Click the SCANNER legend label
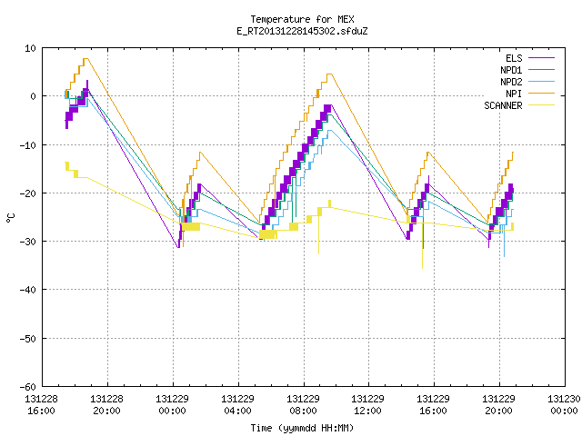This screenshot has width=582, height=436. click(x=503, y=105)
